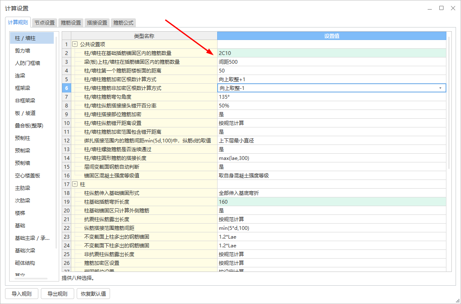
Task: Click the 导入规则 button
Action: click(21, 294)
